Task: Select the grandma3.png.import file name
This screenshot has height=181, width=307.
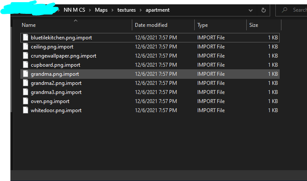Action: [x=56, y=92]
